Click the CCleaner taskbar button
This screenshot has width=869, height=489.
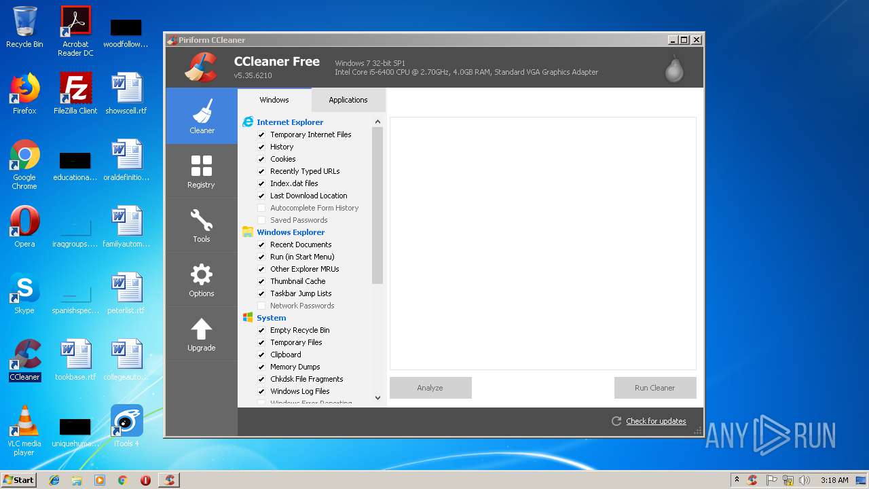(x=169, y=480)
